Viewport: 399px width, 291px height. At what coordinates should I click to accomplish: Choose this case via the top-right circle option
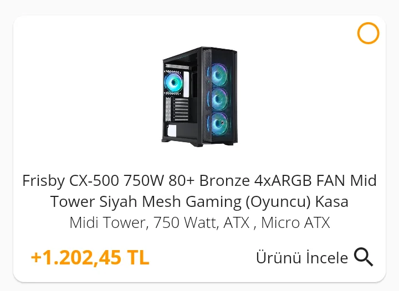(368, 33)
